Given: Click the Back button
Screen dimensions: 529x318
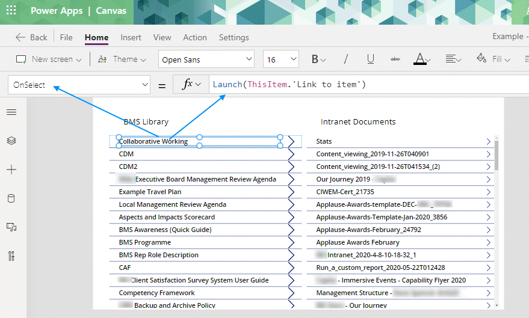Looking at the screenshot, I should 31,37.
